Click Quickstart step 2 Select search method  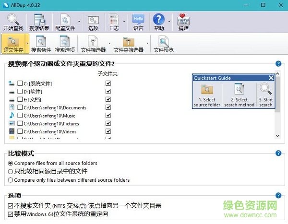[x=239, y=95]
